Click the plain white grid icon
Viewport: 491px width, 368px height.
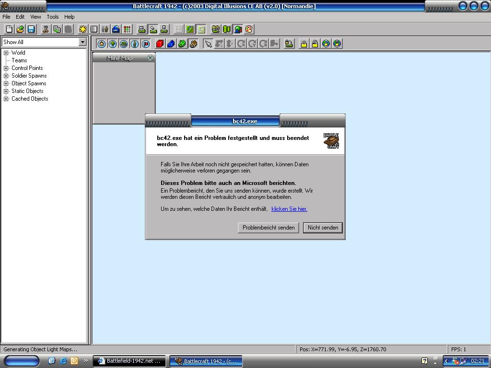point(179,29)
